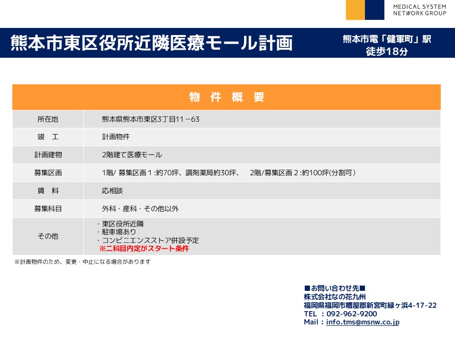Select the slide title 熊本市東区役所近隣医療モール計画
This screenshot has height=341, width=455.
tap(152, 43)
